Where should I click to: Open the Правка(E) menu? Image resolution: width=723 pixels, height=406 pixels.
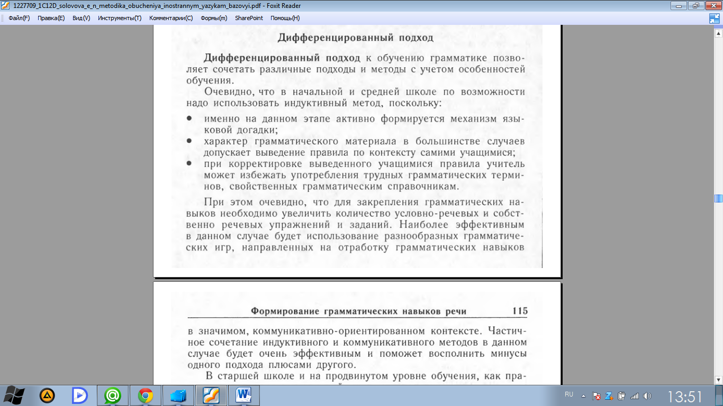(51, 17)
